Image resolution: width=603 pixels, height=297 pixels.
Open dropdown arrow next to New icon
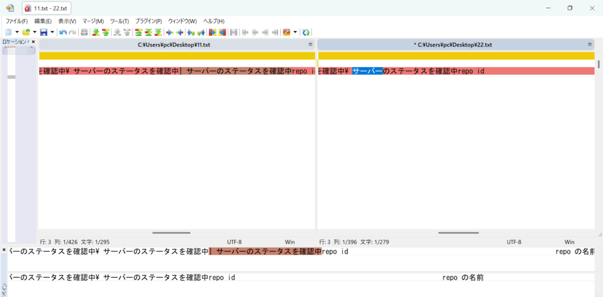(x=16, y=32)
